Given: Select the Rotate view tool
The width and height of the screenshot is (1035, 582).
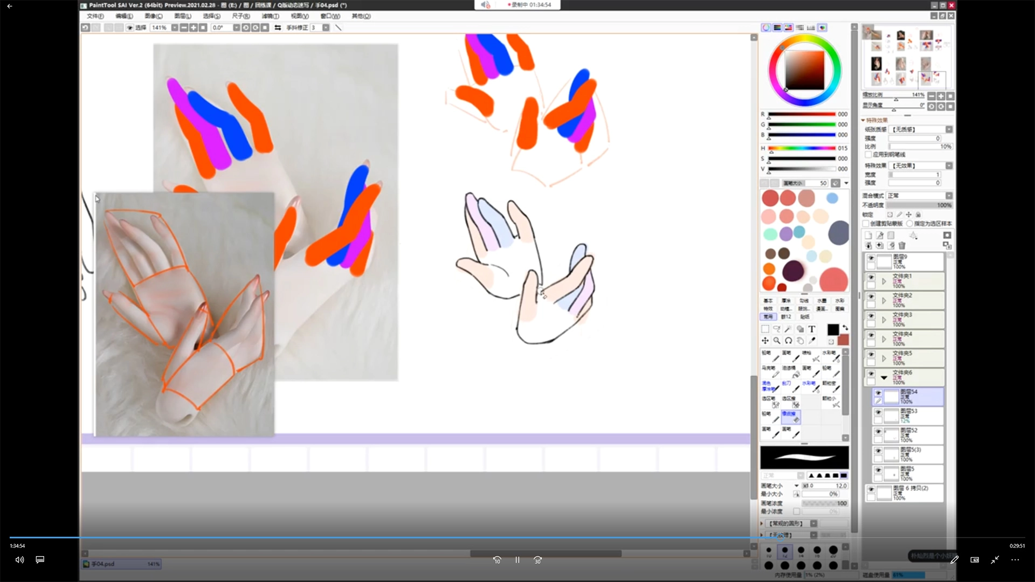Looking at the screenshot, I should point(789,341).
